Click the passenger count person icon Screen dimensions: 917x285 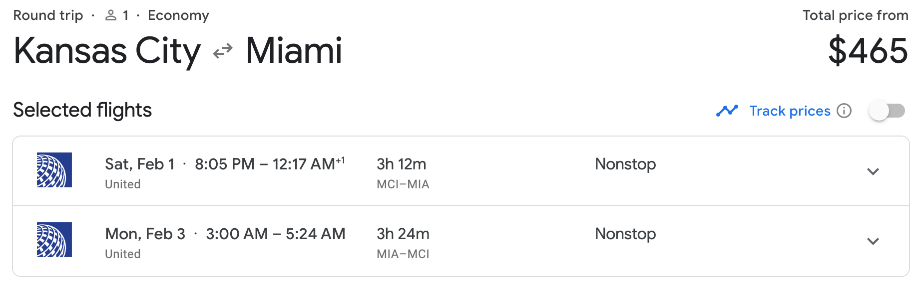point(110,15)
